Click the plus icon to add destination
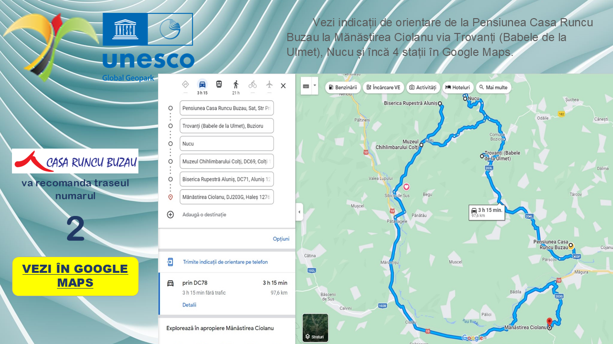This screenshot has width=613, height=344. pos(170,215)
